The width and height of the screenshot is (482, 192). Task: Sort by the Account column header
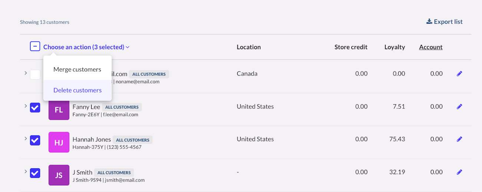click(x=430, y=47)
